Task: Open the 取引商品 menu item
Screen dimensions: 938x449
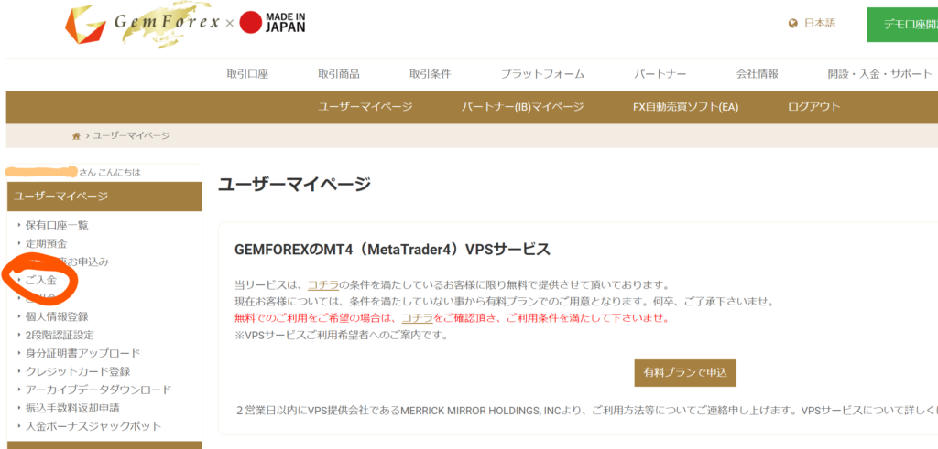Action: tap(339, 74)
